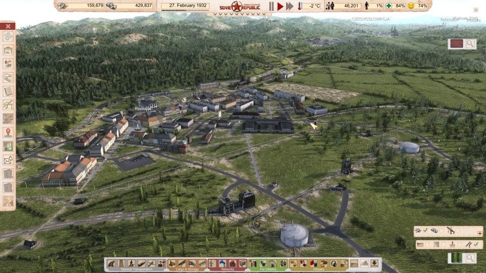The image size is (486, 273).
Task: Select the pedestrian footpath tool
Action: click(x=132, y=263)
